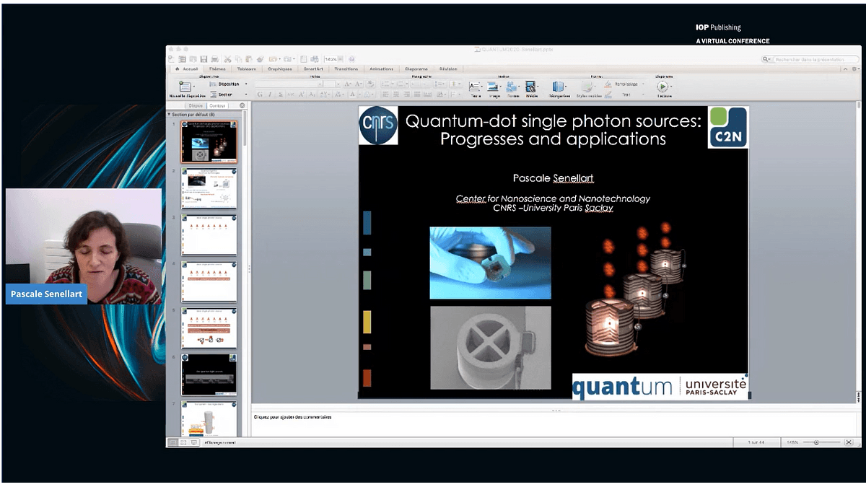Apply italic with the I icon
Viewport: 866px width, 487px height.
pyautogui.click(x=270, y=95)
